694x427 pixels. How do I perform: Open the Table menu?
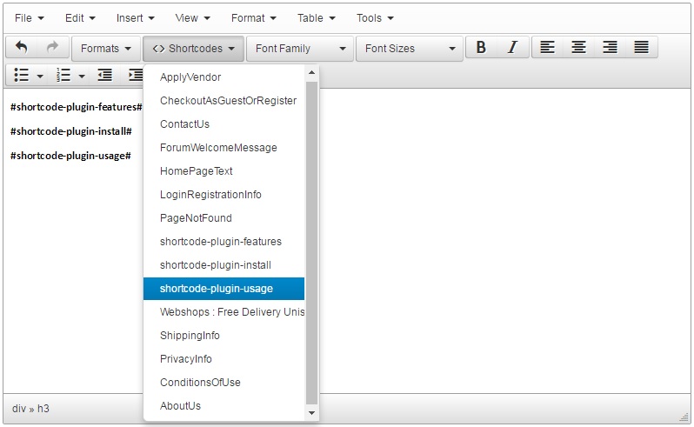(317, 17)
